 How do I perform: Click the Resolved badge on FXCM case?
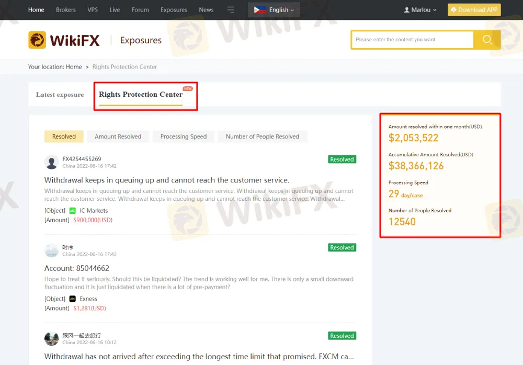tap(342, 336)
